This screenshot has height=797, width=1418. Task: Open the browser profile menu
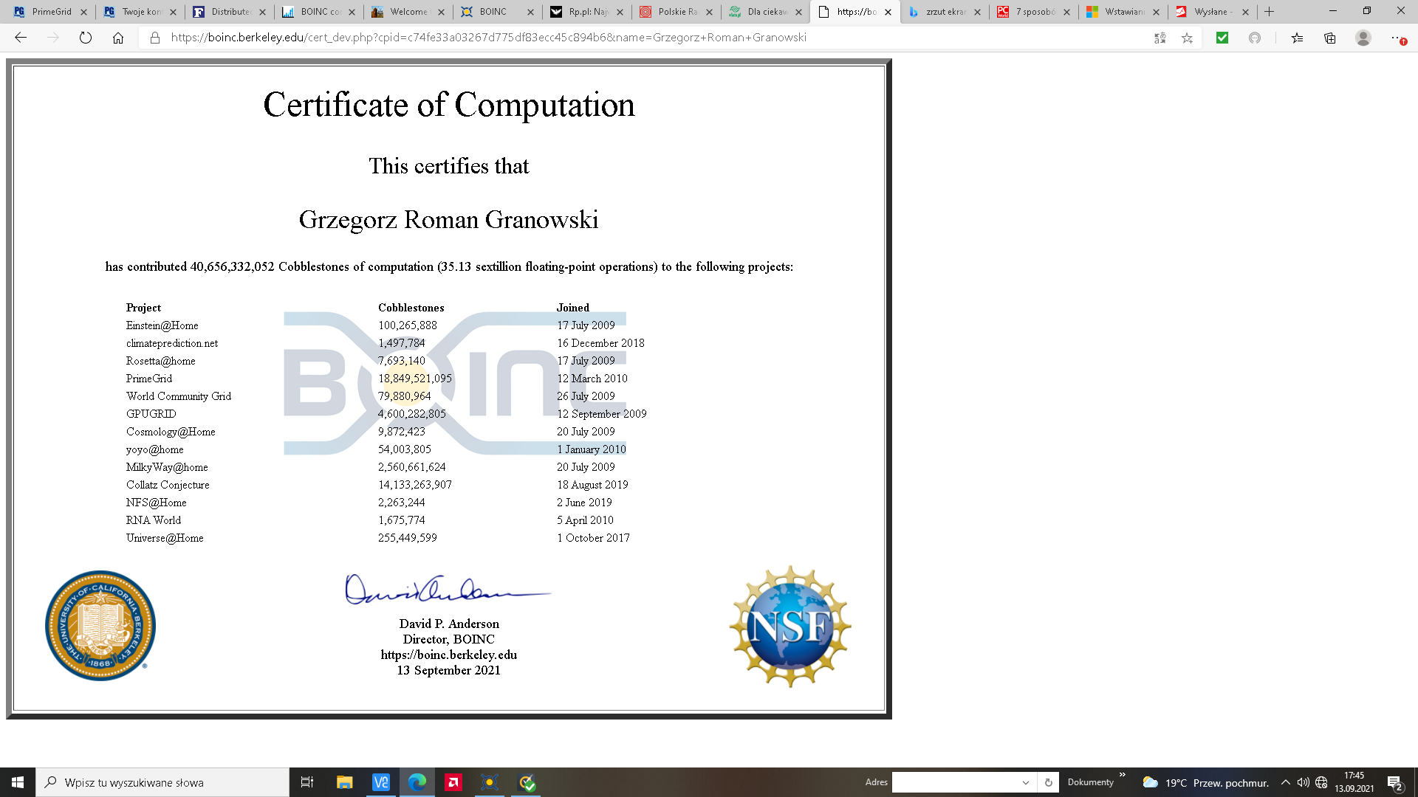1363,38
